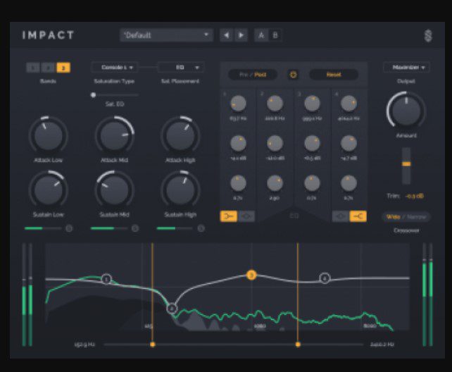
Task: Click EQ node 2 in the curve dip
Action: pos(172,309)
